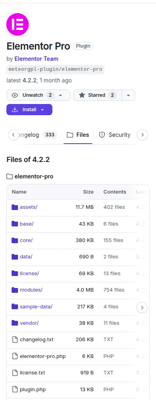
Task: Open the vendor/ folder
Action: [x=29, y=323]
